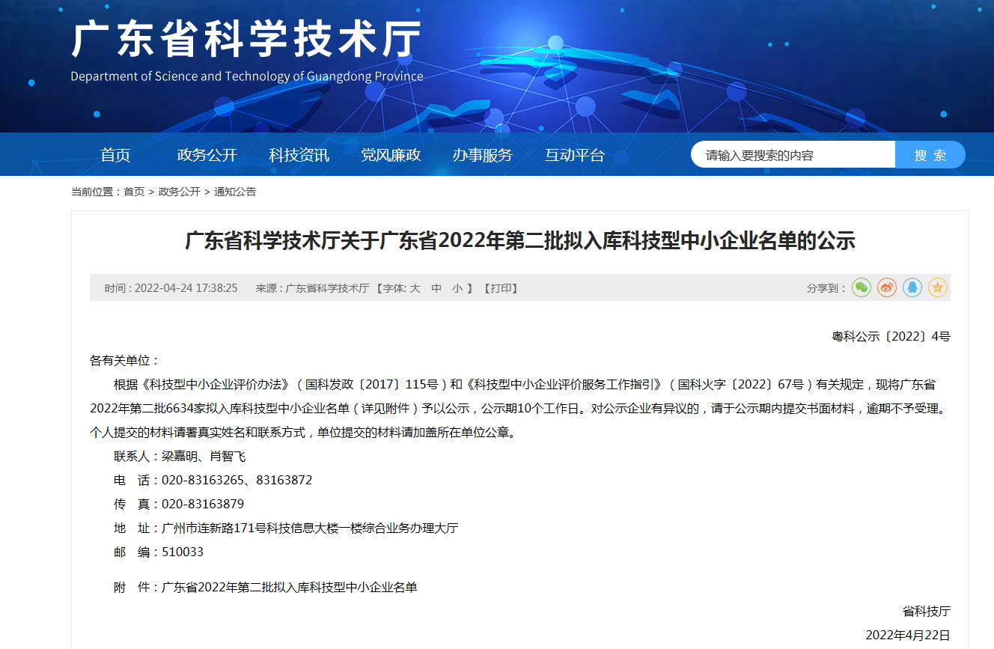Click the 打印 print link

[501, 288]
